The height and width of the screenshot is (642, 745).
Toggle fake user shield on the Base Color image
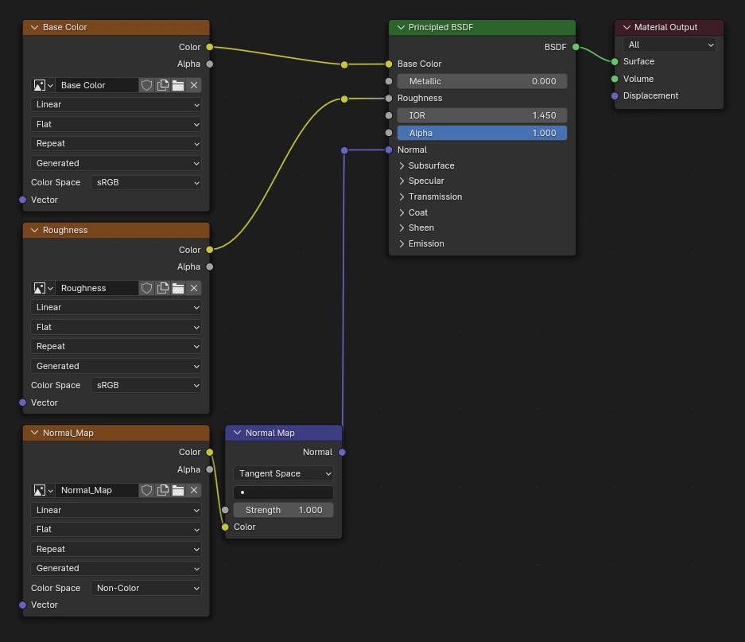(x=146, y=85)
